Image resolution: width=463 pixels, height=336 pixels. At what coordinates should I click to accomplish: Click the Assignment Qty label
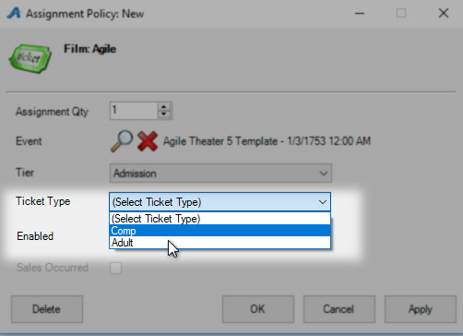click(52, 112)
